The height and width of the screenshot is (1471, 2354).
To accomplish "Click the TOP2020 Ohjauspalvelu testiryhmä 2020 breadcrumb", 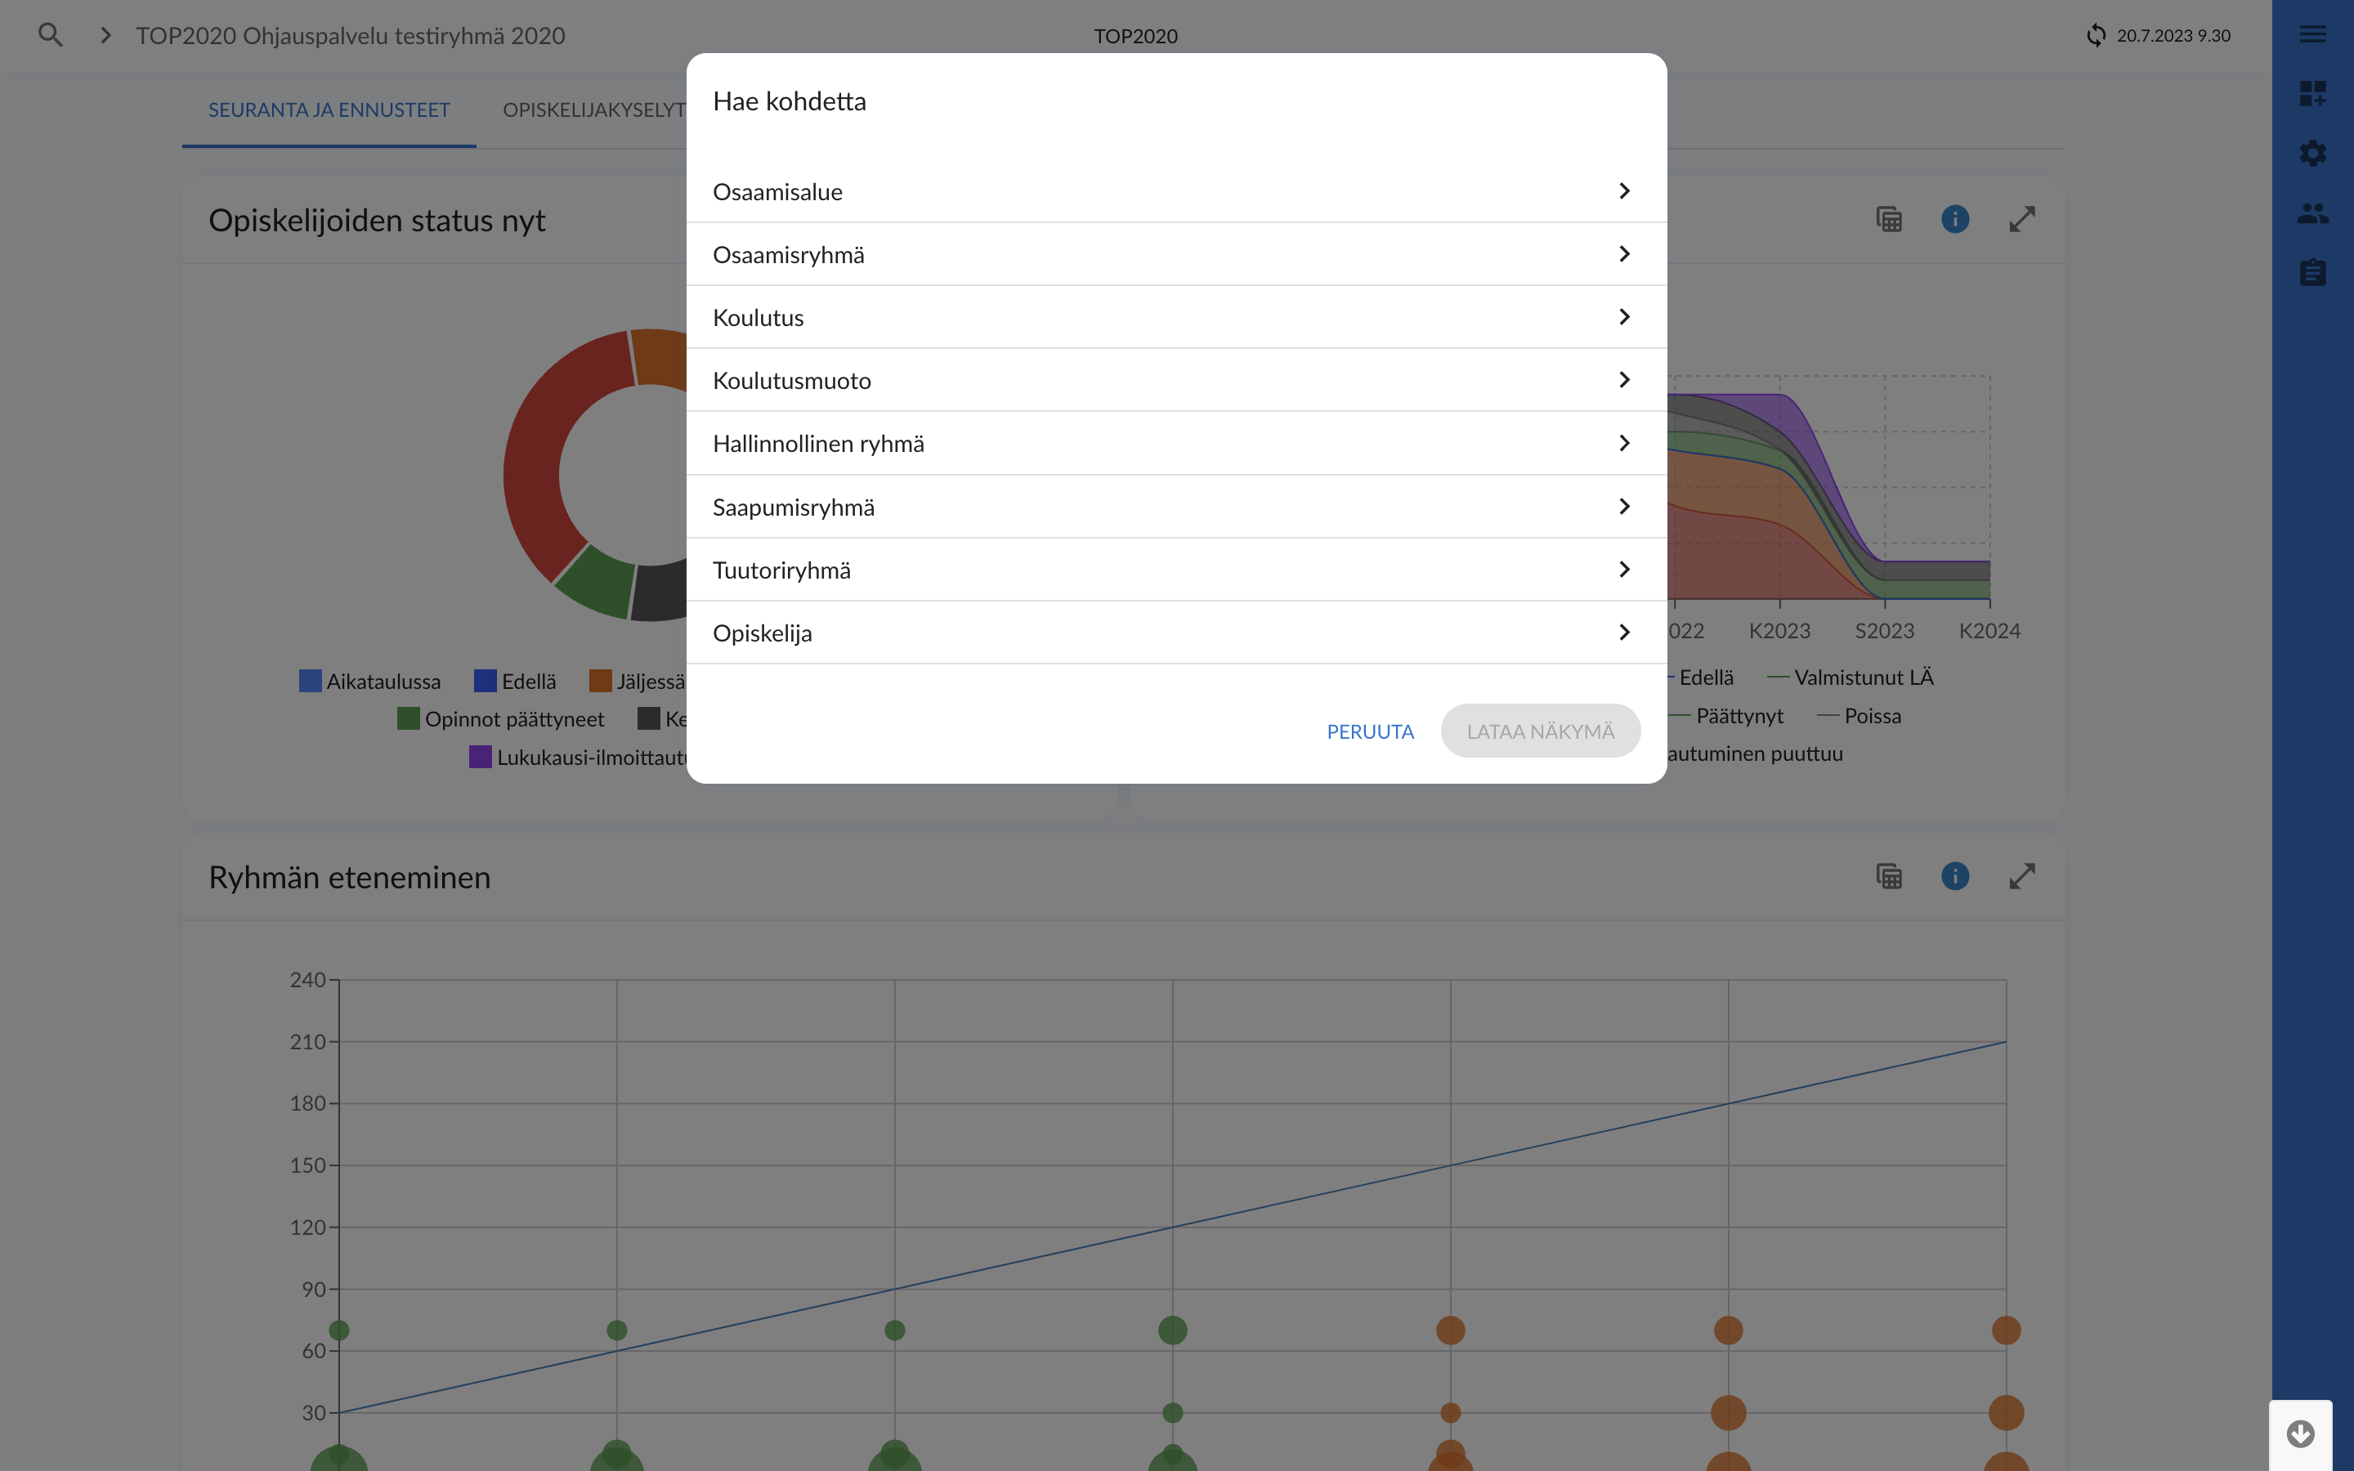I will coord(350,36).
